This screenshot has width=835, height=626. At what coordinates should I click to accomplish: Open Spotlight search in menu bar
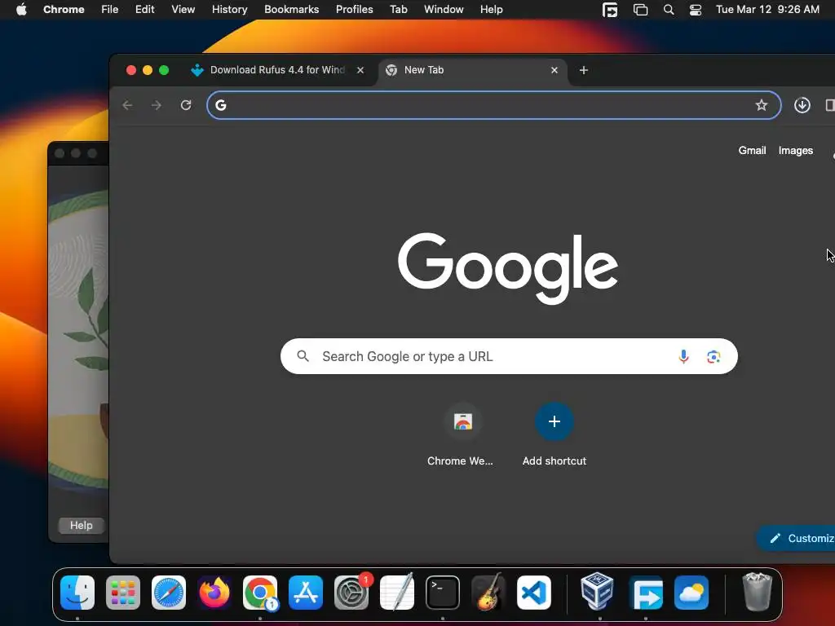click(669, 10)
